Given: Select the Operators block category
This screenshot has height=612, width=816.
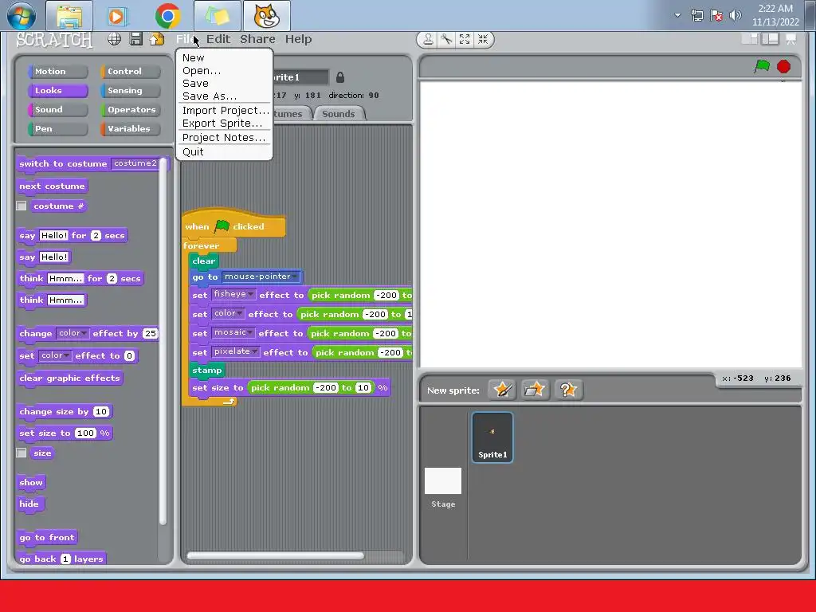Looking at the screenshot, I should click(130, 110).
